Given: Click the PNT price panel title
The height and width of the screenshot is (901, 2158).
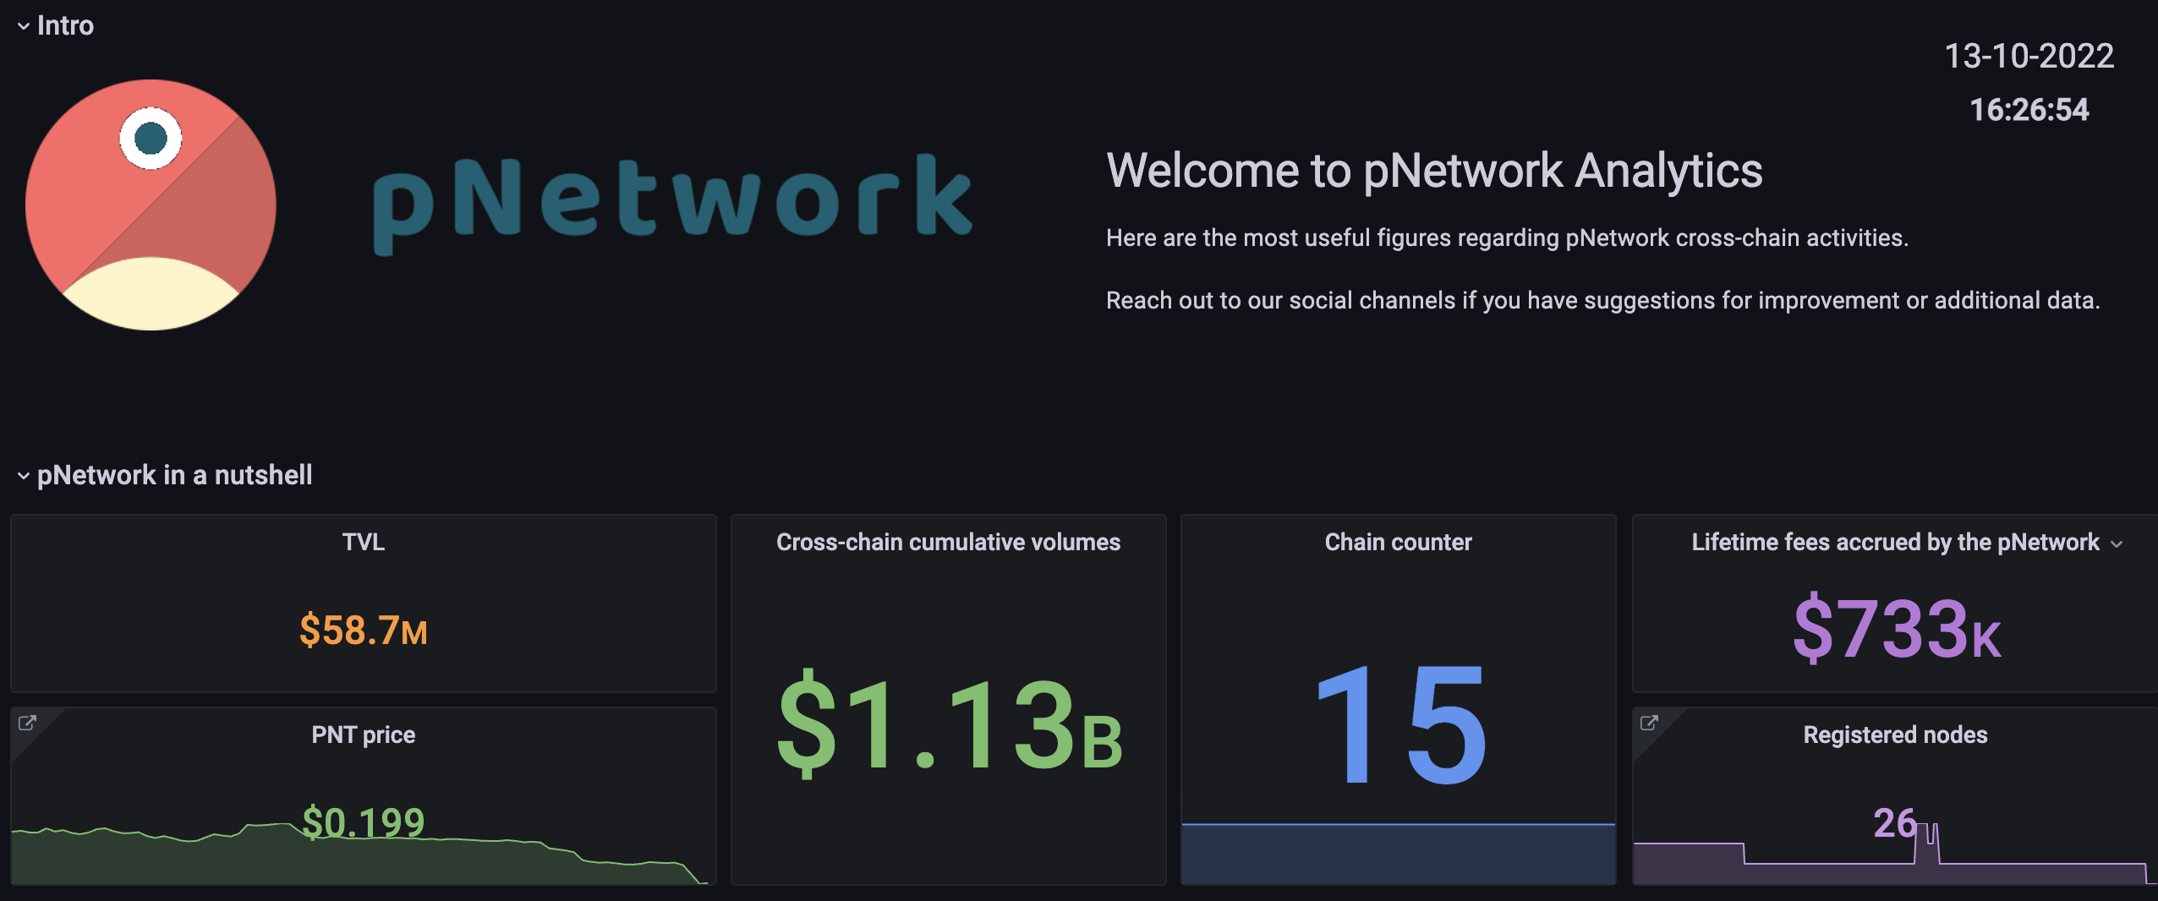Looking at the screenshot, I should point(364,734).
